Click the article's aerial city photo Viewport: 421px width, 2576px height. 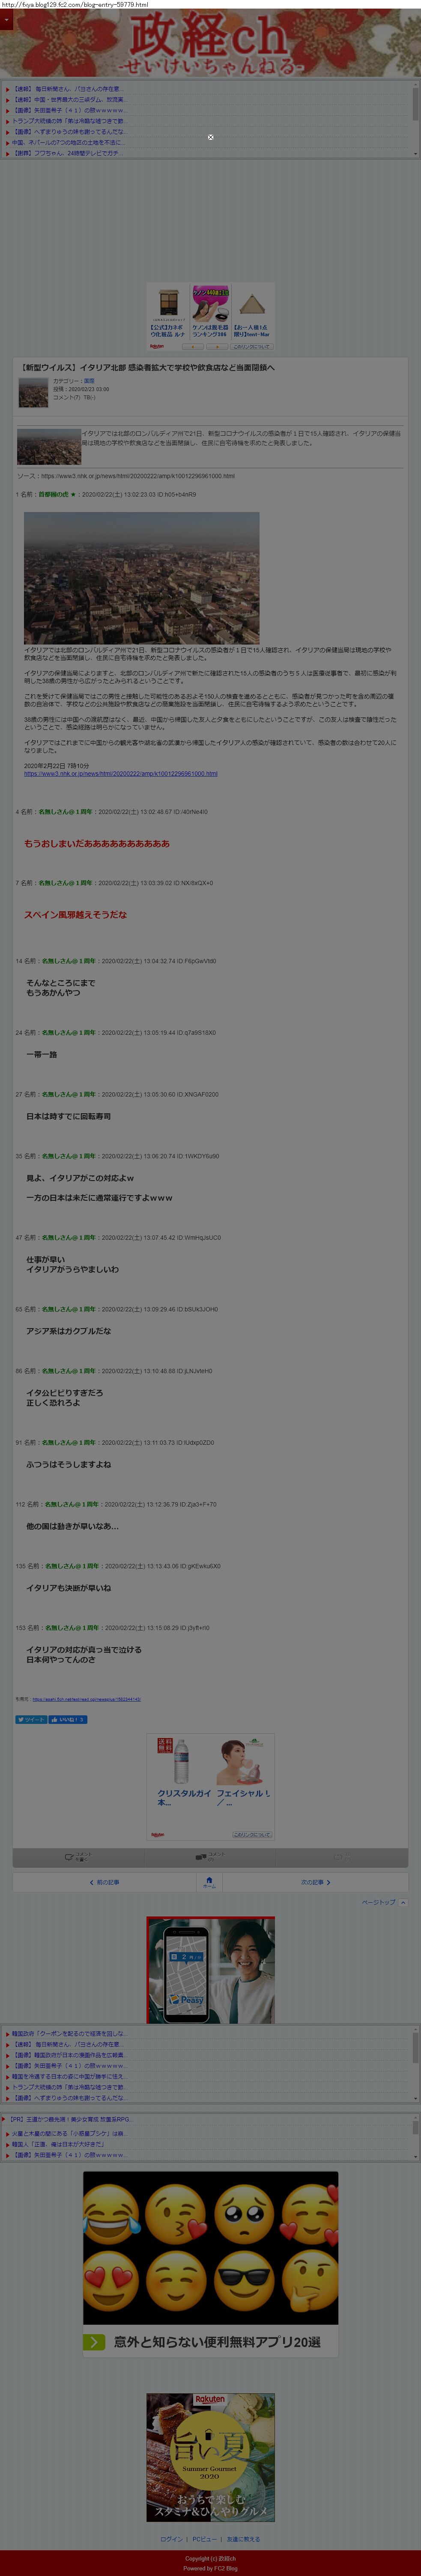point(142,578)
